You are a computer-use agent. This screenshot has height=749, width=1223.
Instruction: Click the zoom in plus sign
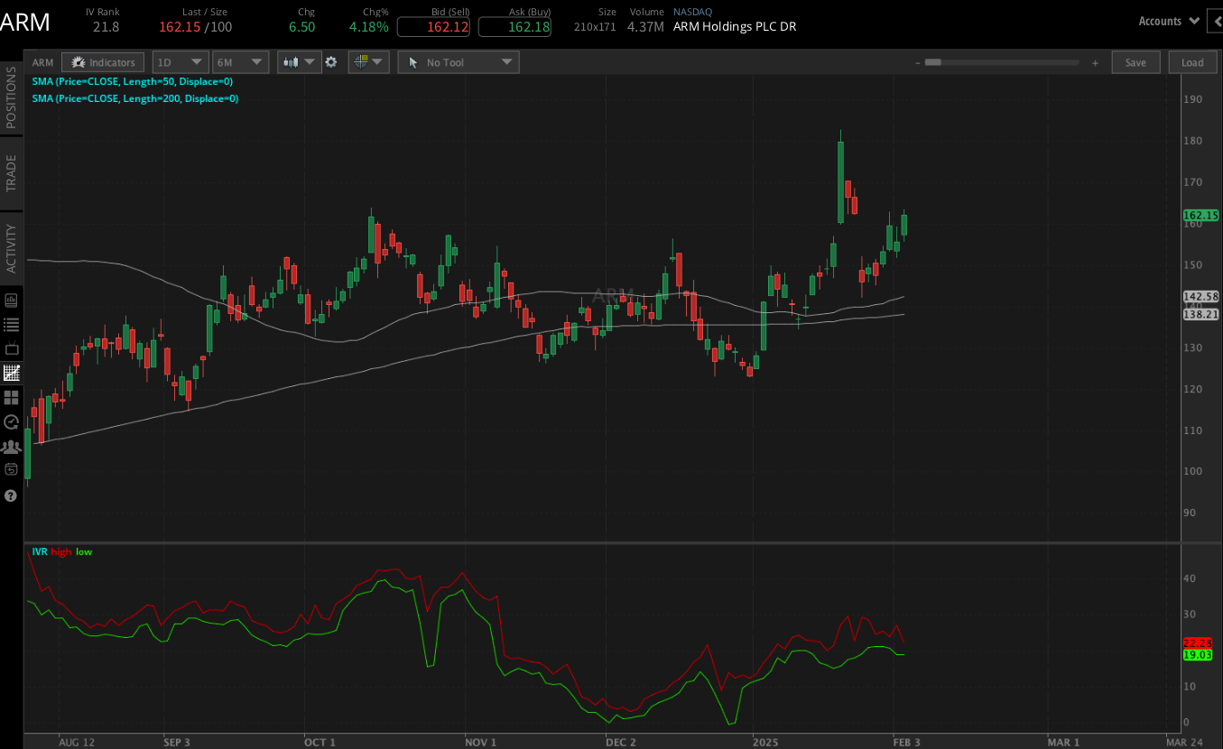(1095, 62)
